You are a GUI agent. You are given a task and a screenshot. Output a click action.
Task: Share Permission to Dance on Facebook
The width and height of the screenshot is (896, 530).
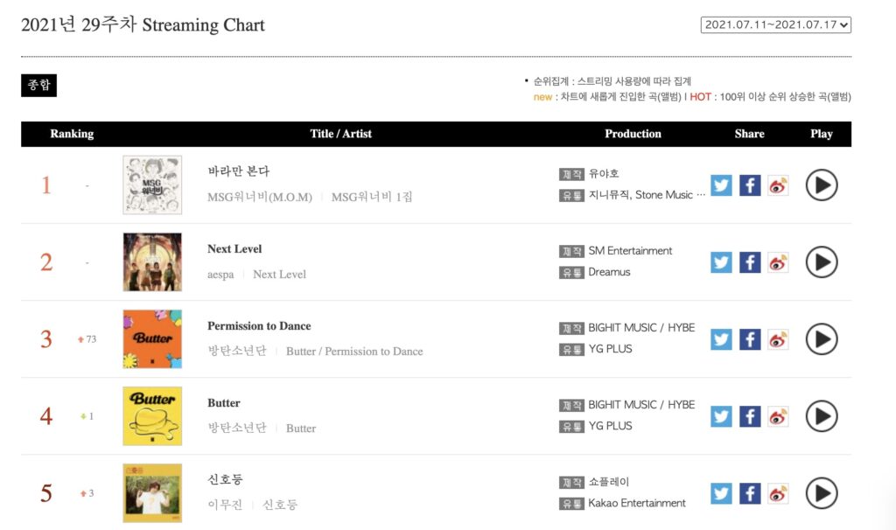click(750, 339)
